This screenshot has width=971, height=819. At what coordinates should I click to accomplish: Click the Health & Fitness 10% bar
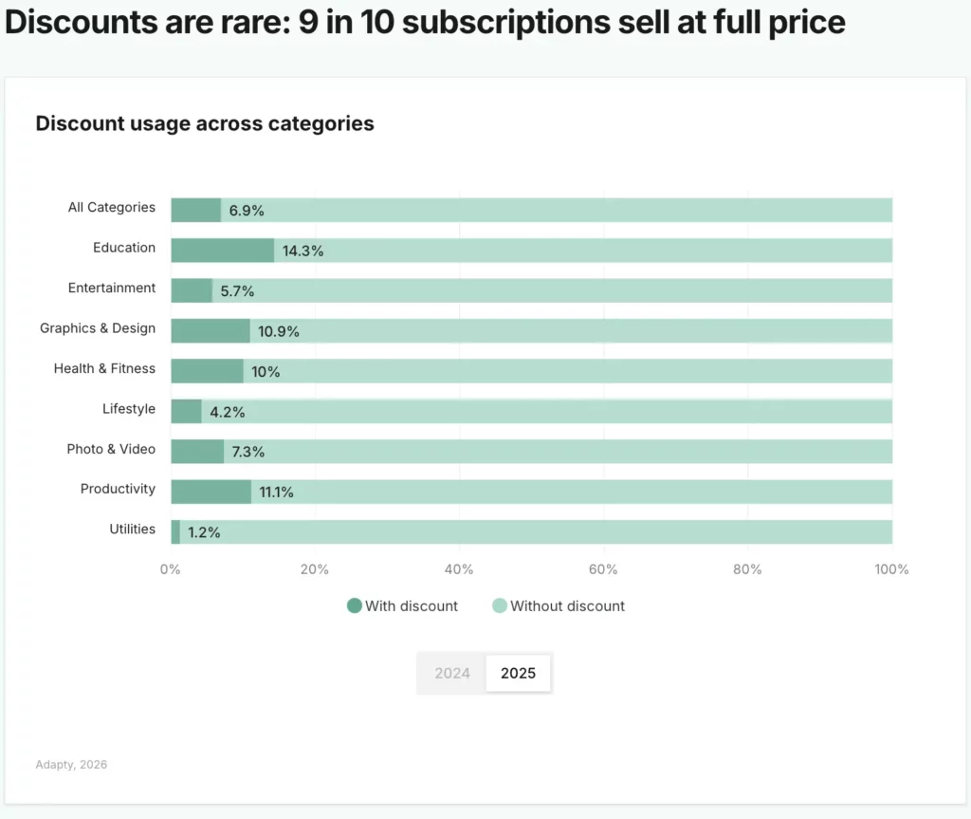206,370
